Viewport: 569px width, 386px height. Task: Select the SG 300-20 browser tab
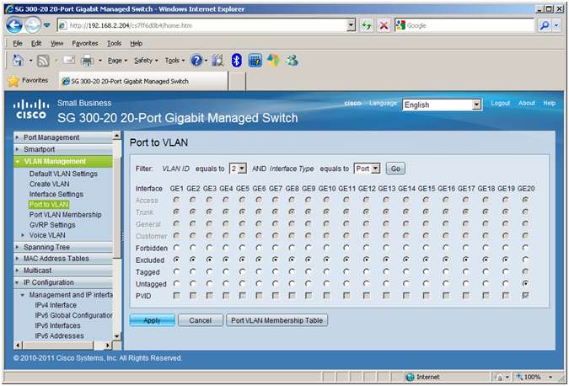pos(143,81)
